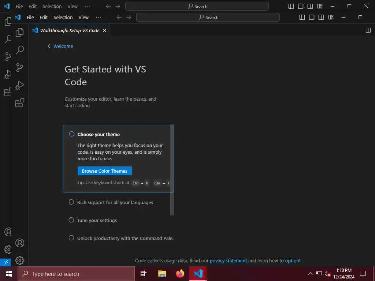Open Explorer in the back window's activity bar
The width and height of the screenshot is (375, 281).
(x=8, y=22)
